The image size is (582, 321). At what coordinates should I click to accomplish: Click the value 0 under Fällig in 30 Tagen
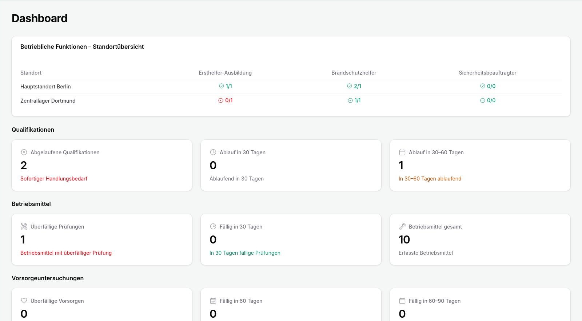click(213, 240)
